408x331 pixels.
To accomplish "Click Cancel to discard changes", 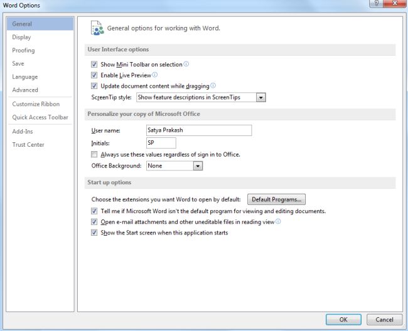I will click(384, 319).
